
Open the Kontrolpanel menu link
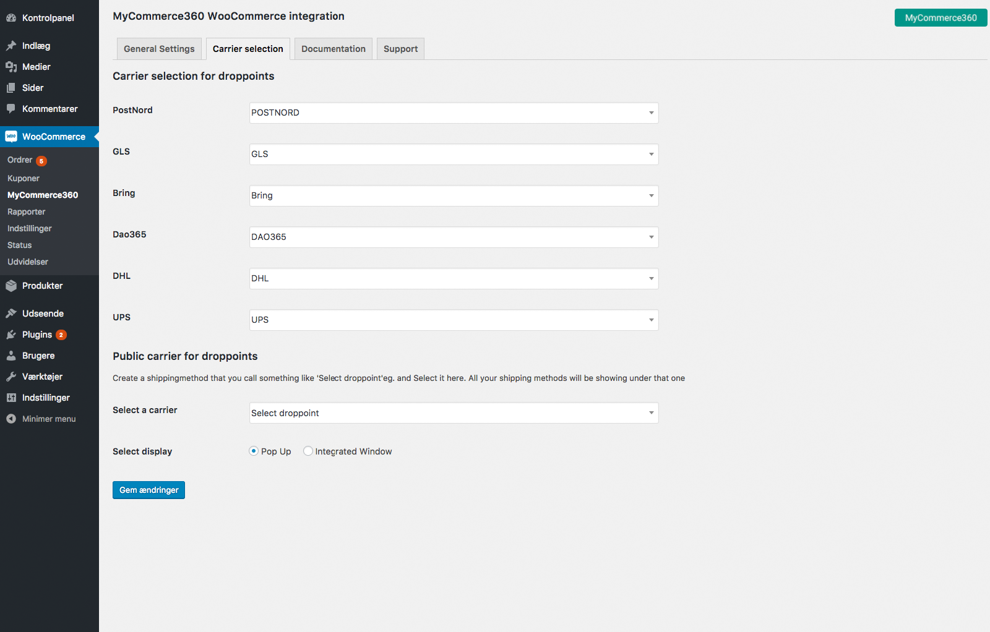tap(49, 18)
